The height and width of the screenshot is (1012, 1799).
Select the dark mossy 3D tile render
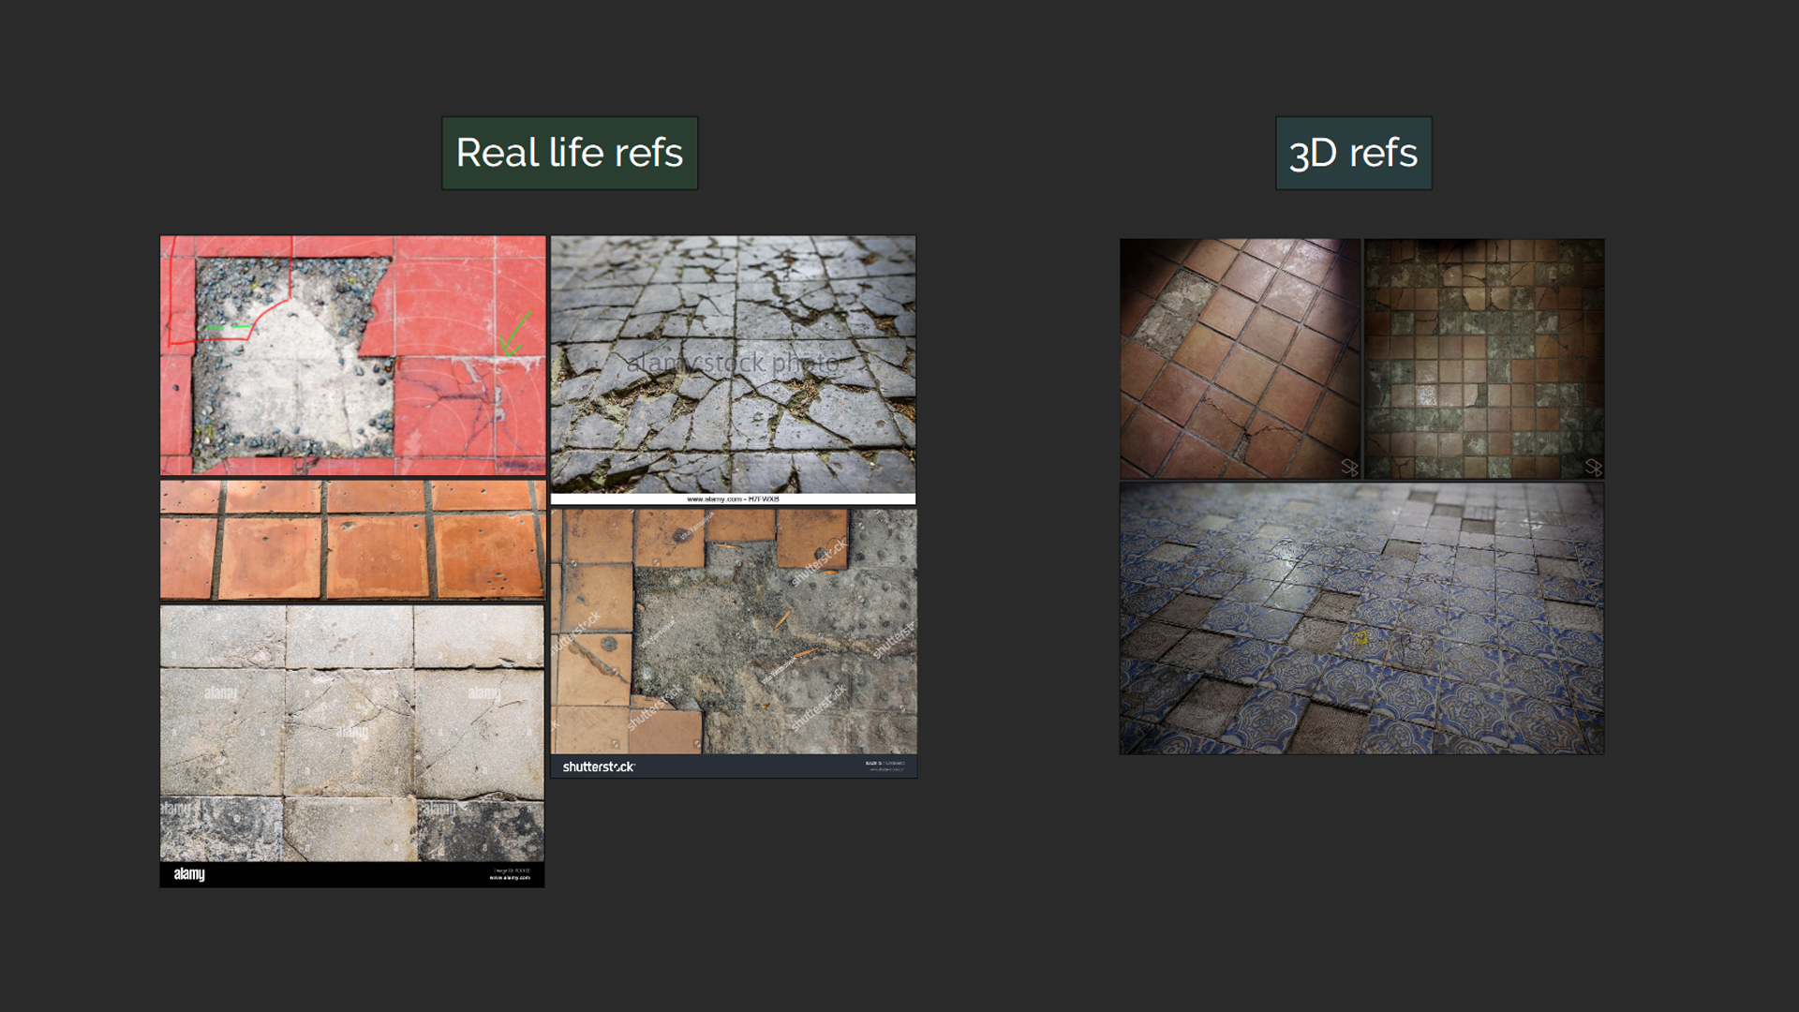(1484, 358)
